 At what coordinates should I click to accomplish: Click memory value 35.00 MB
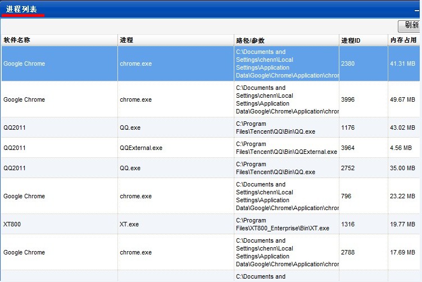pyautogui.click(x=403, y=168)
